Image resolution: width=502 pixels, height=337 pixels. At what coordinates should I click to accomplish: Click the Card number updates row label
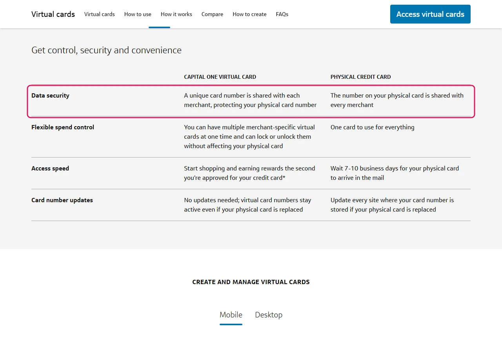coord(62,200)
